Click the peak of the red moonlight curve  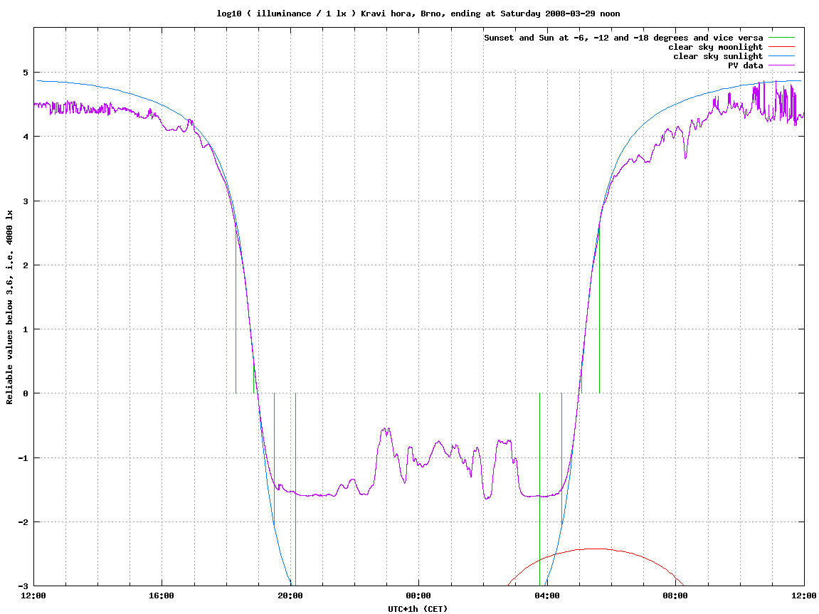coord(596,549)
